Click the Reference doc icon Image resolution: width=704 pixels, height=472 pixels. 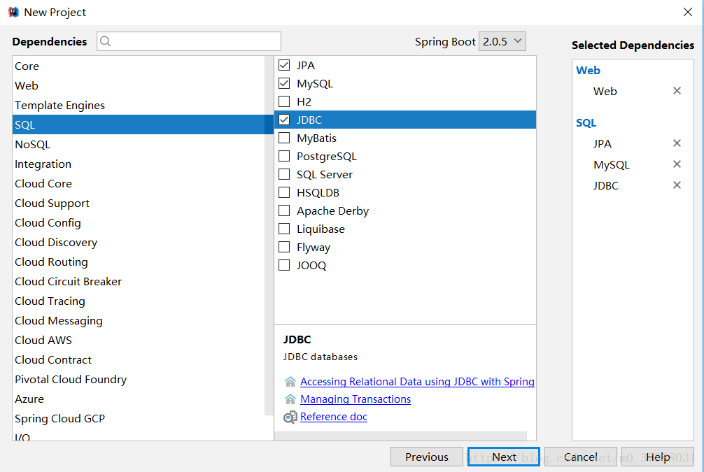click(x=290, y=417)
